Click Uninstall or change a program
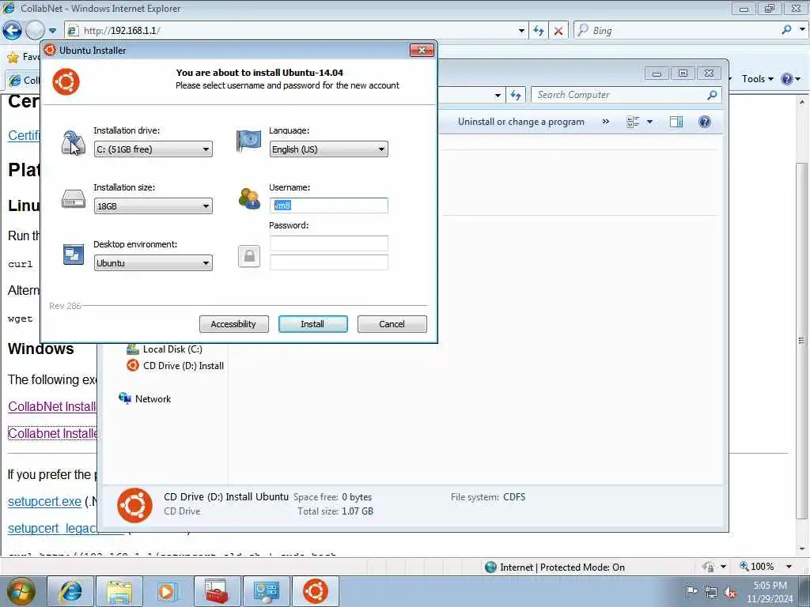 [x=520, y=122]
